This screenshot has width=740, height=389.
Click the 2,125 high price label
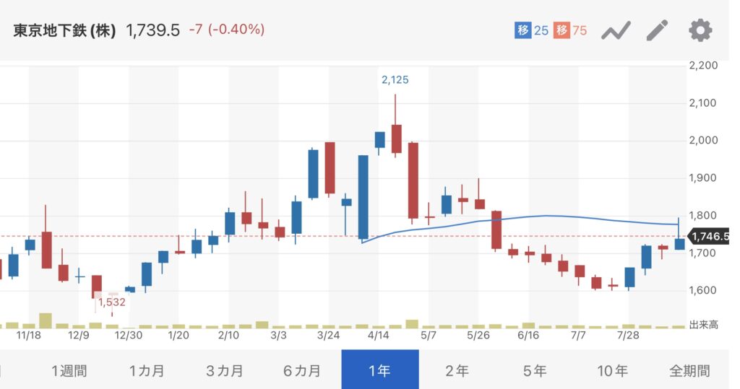tap(395, 79)
